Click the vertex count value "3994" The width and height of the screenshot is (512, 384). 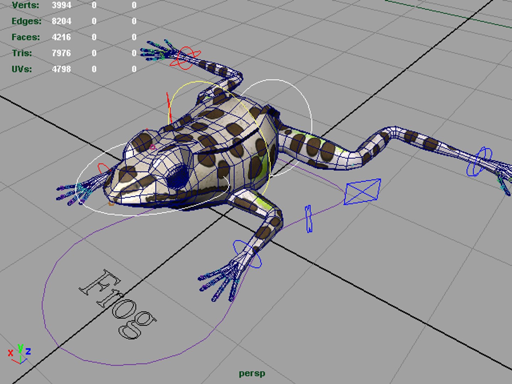coord(62,5)
